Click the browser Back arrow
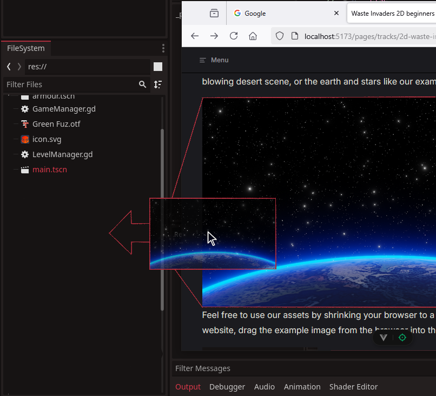 point(195,36)
